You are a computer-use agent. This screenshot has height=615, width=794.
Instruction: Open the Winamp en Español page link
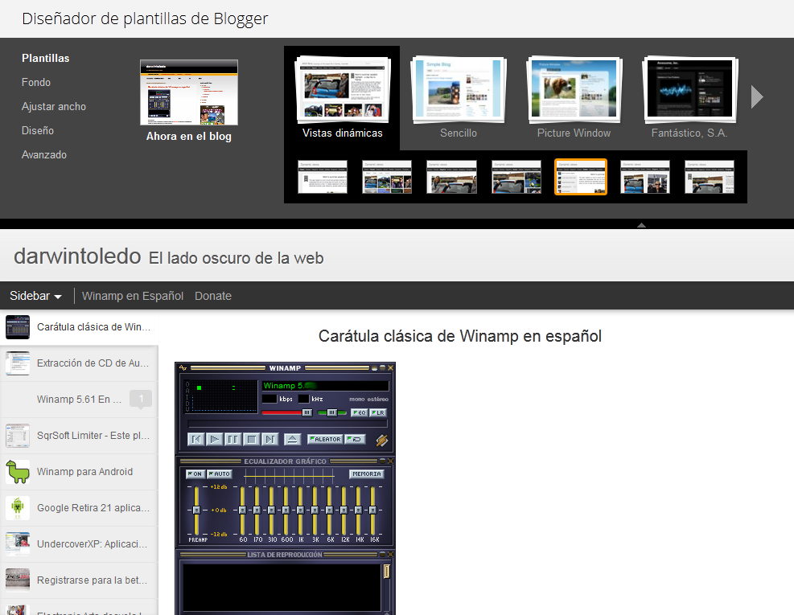[x=133, y=296]
